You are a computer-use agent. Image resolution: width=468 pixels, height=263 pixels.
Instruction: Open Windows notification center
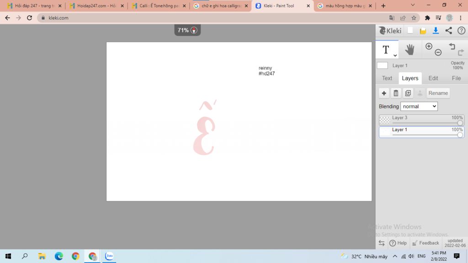(457, 256)
